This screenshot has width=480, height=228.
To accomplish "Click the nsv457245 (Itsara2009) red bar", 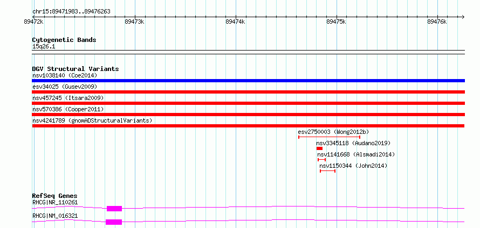I will click(248, 103).
